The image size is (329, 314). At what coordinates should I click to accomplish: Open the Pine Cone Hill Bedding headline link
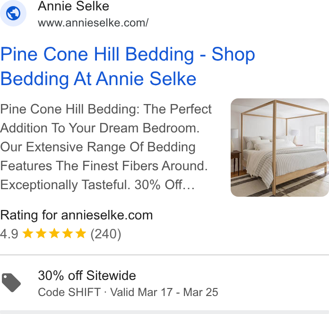[128, 66]
